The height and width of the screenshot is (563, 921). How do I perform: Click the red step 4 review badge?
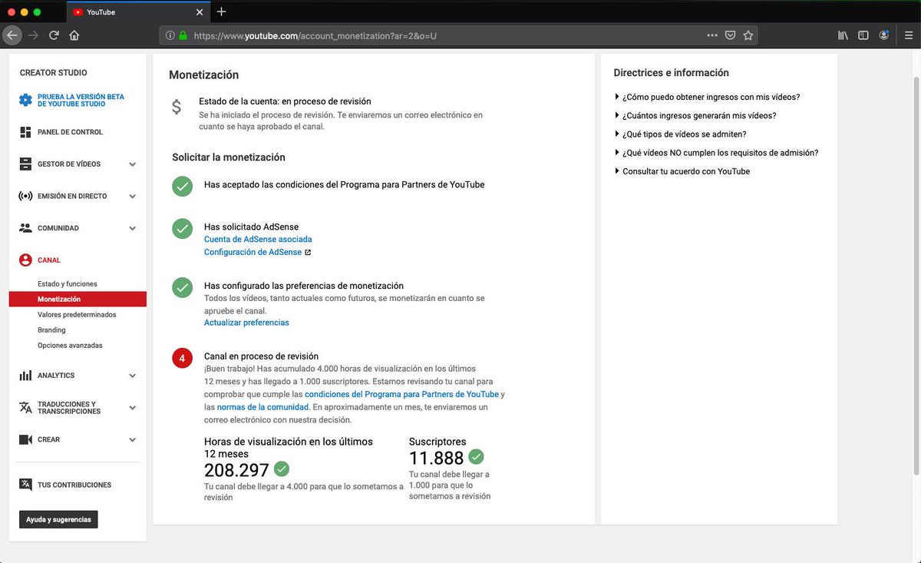[182, 358]
